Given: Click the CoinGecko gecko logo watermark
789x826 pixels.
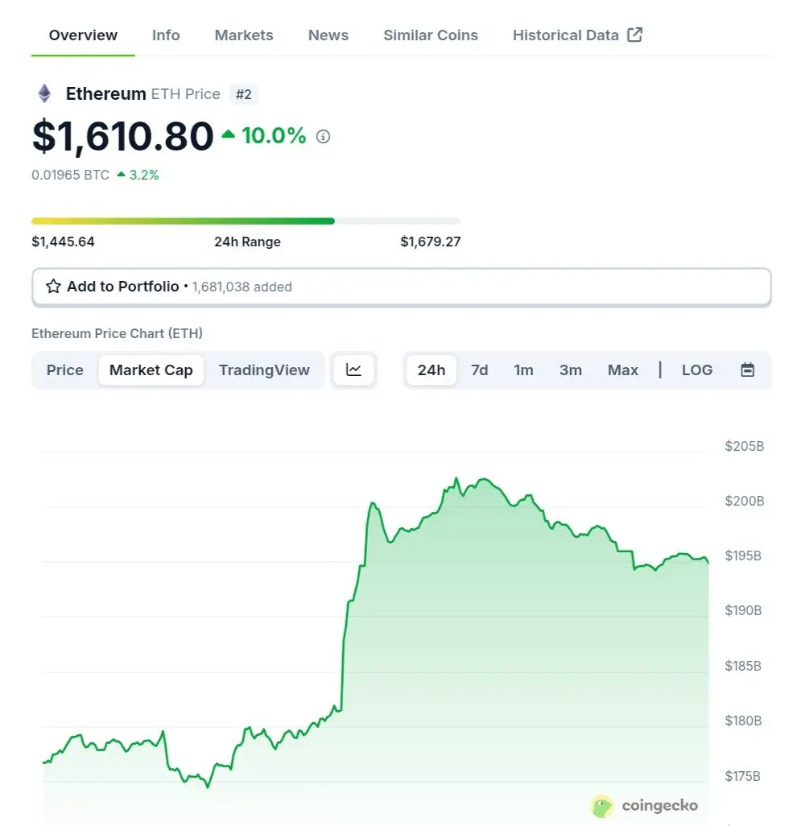Looking at the screenshot, I should (x=602, y=806).
